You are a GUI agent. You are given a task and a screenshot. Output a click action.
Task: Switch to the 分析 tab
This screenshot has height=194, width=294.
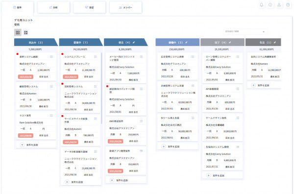tap(53, 7)
